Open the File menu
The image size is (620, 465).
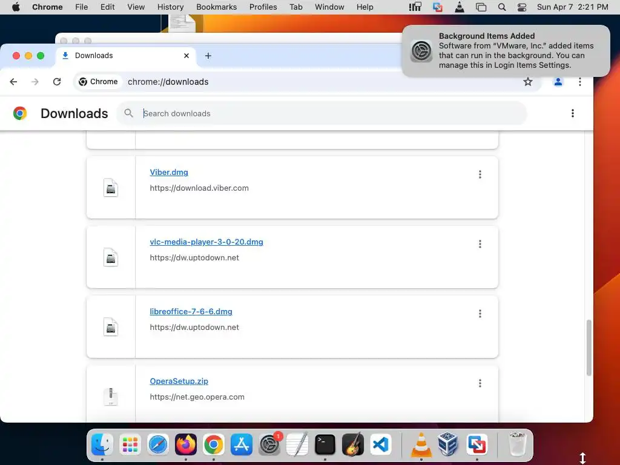pos(82,7)
